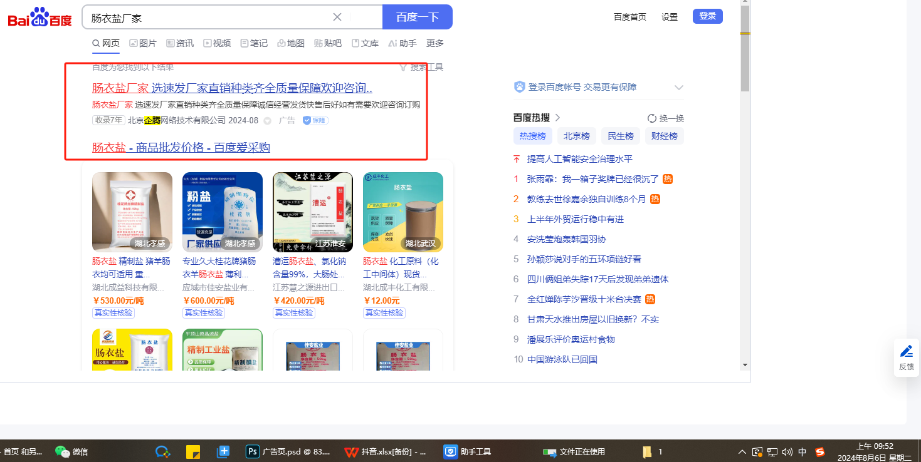Open 搜索工具 filter options
The width and height of the screenshot is (921, 462).
[421, 67]
